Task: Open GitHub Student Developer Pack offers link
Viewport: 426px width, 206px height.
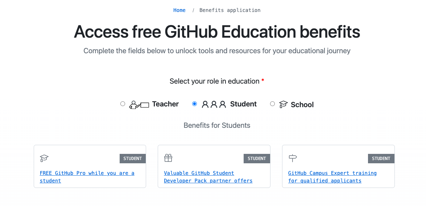Action: tap(208, 177)
